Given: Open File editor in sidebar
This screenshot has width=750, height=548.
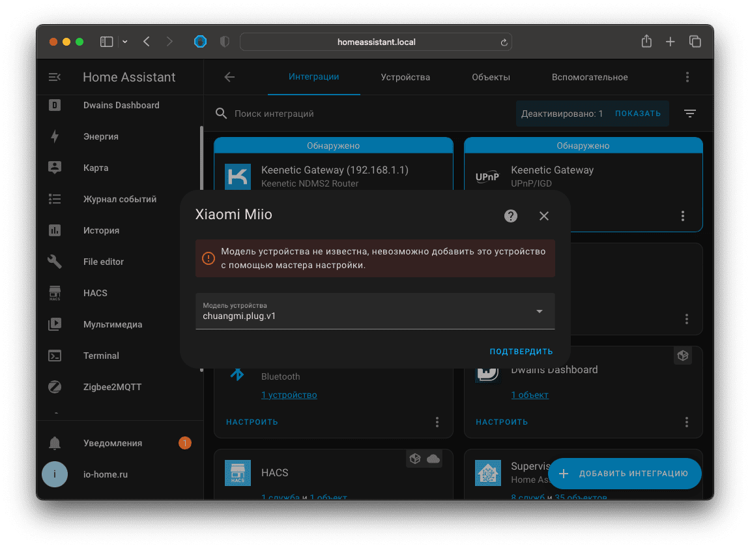Looking at the screenshot, I should click(x=104, y=262).
